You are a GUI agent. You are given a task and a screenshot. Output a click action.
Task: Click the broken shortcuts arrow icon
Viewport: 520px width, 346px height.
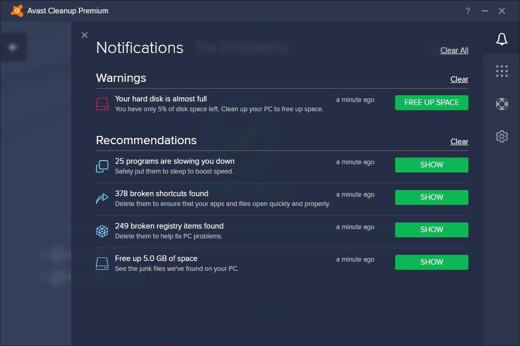[x=102, y=198]
